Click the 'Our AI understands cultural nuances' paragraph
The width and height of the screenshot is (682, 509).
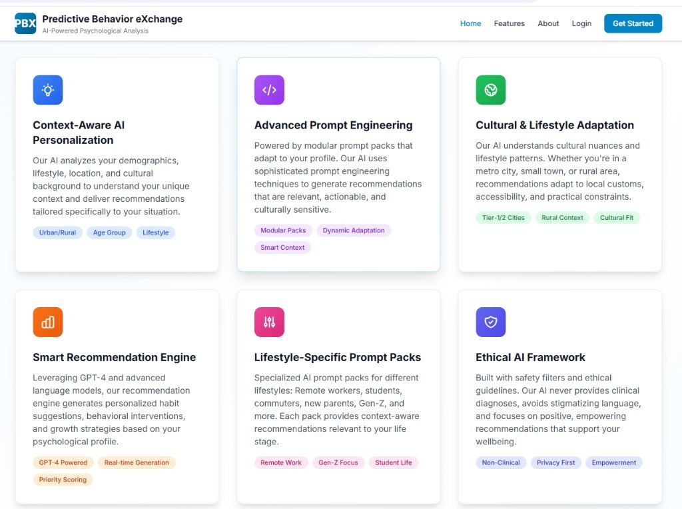(559, 171)
